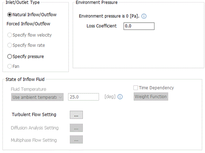This screenshot has width=205, height=153.
Task: Enable the Time Dependency checkbox
Action: tap(136, 88)
